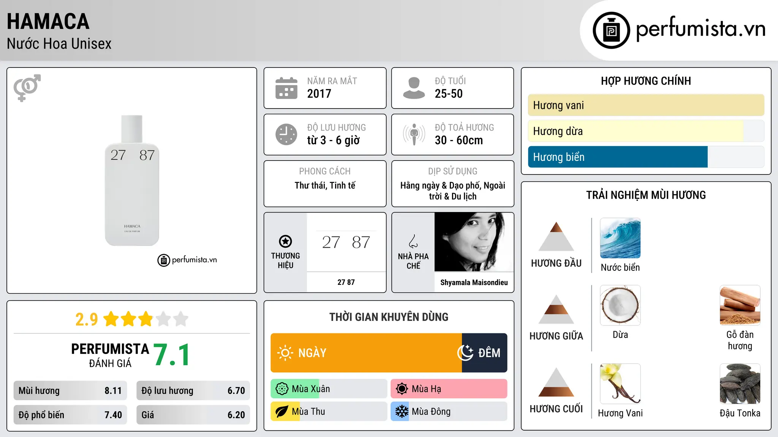
Task: Click the perfumista.vn perfume bottle logo icon
Action: [611, 30]
